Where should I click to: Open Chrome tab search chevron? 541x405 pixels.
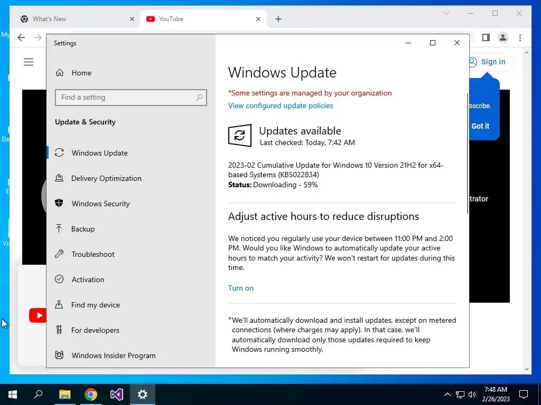(446, 13)
